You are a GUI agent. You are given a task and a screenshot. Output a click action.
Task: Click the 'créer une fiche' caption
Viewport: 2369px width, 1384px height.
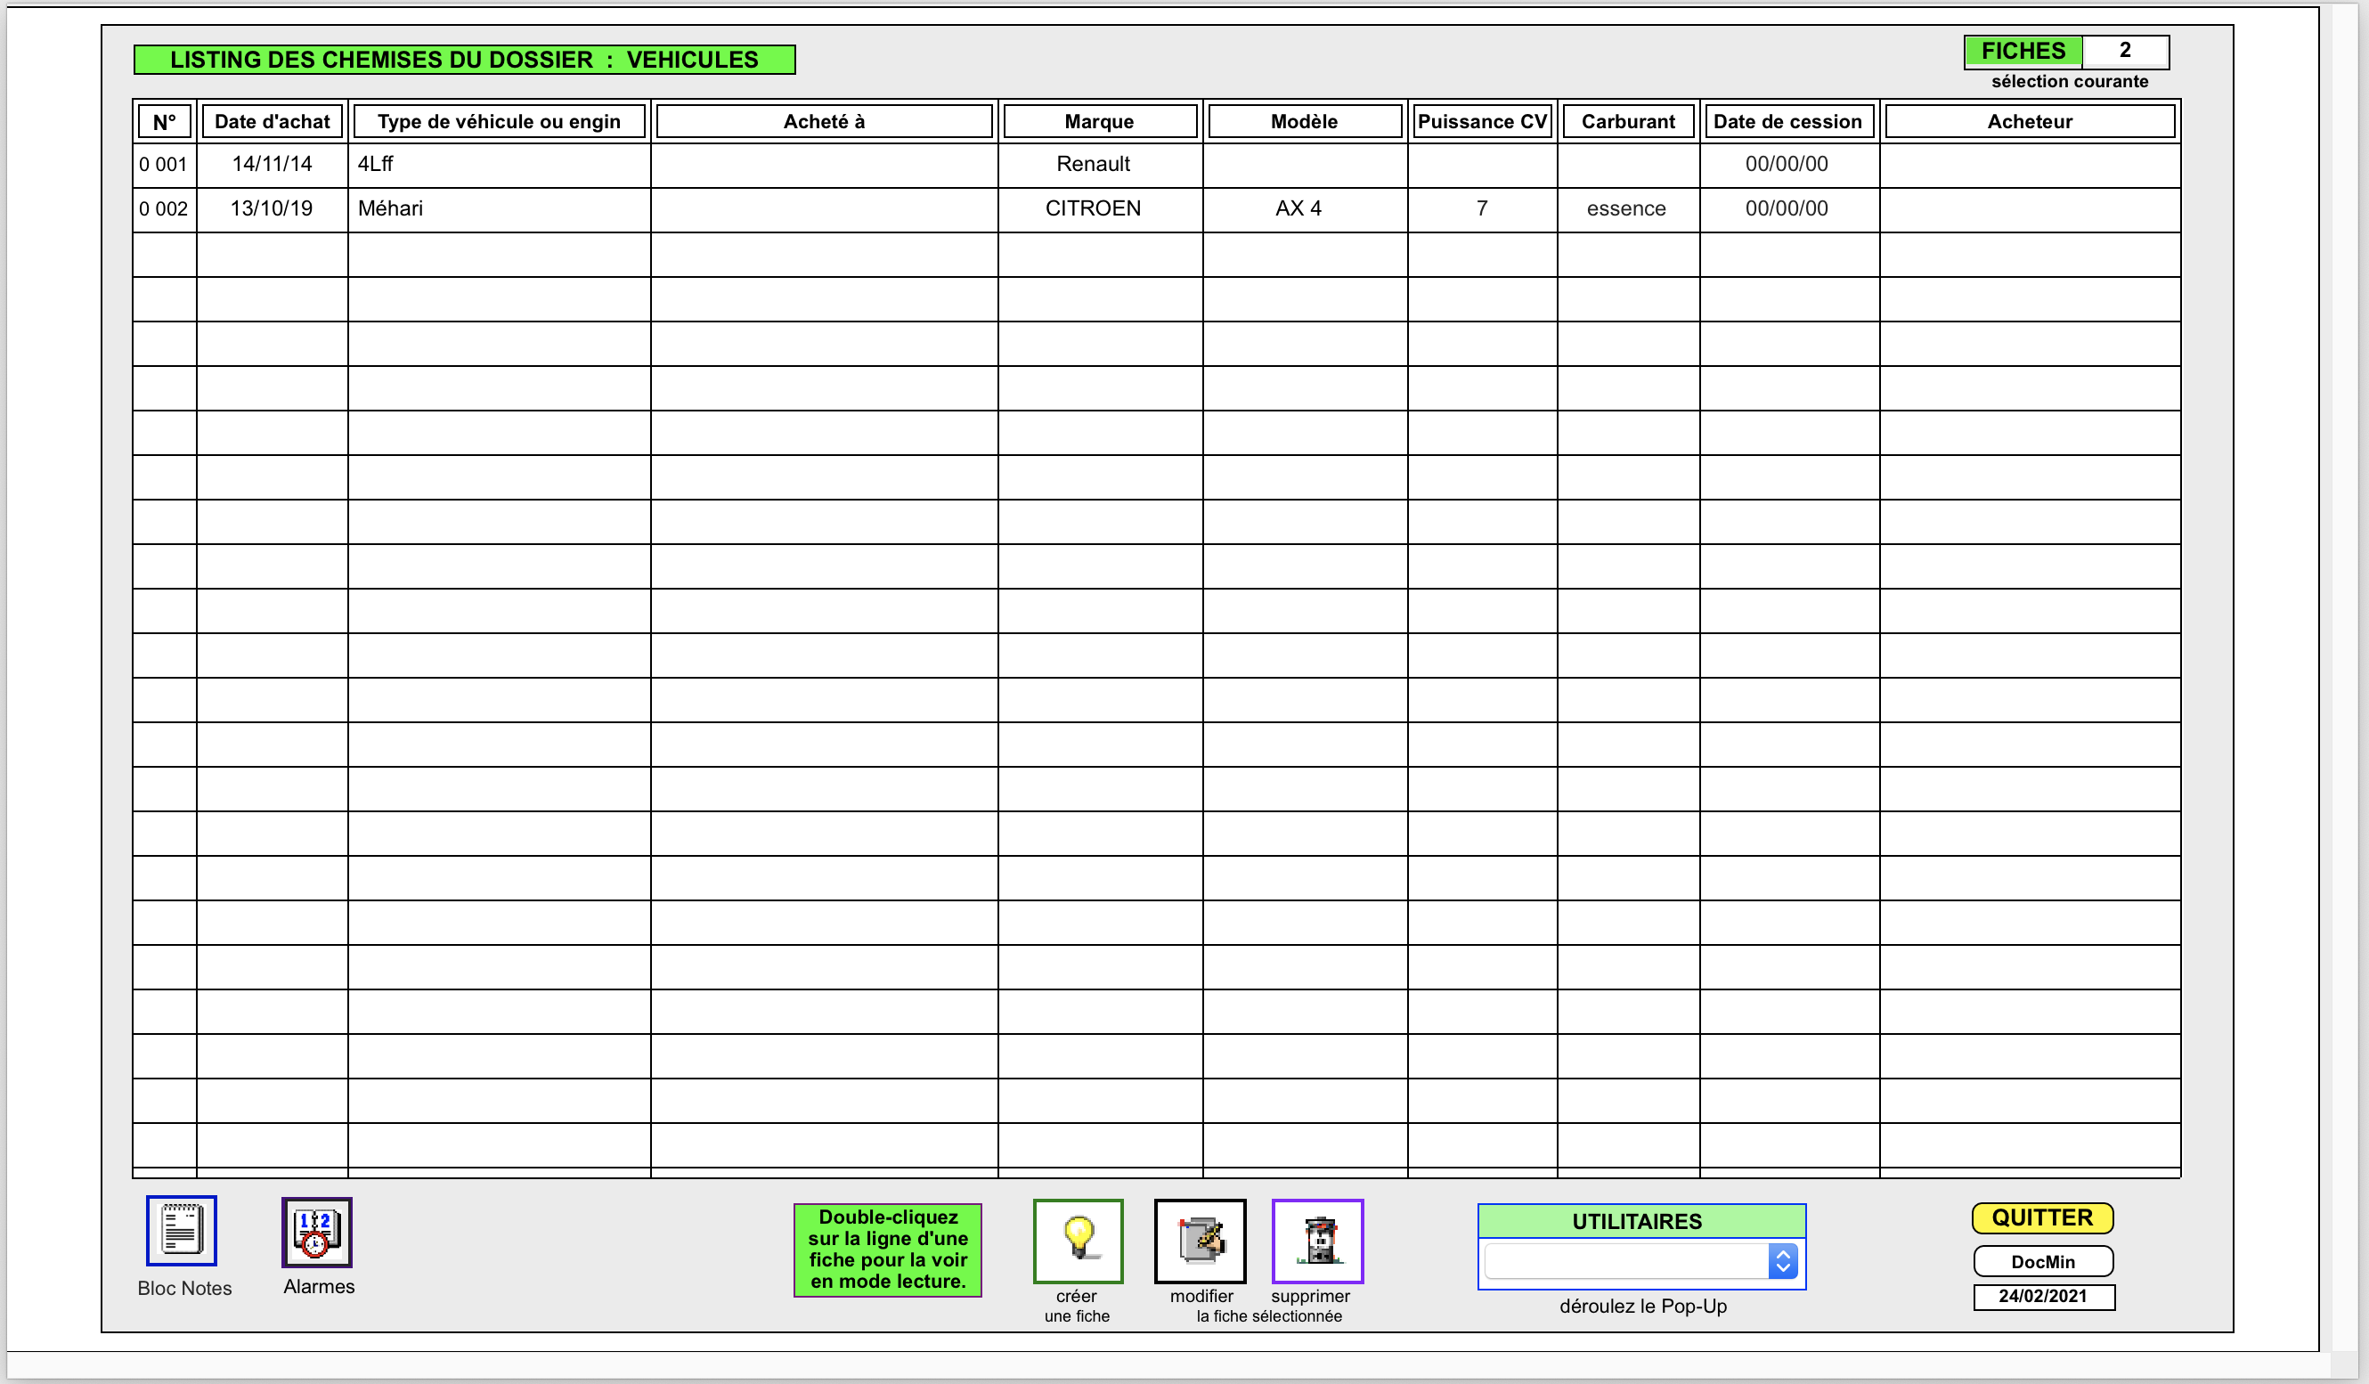point(1078,1306)
